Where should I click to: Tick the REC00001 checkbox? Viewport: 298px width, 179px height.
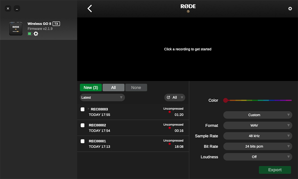[x=83, y=141]
